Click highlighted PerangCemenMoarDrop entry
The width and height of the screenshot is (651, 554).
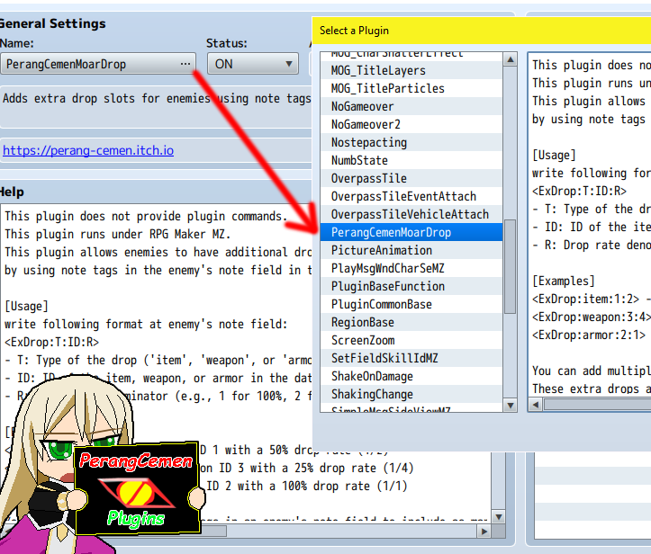tap(411, 232)
